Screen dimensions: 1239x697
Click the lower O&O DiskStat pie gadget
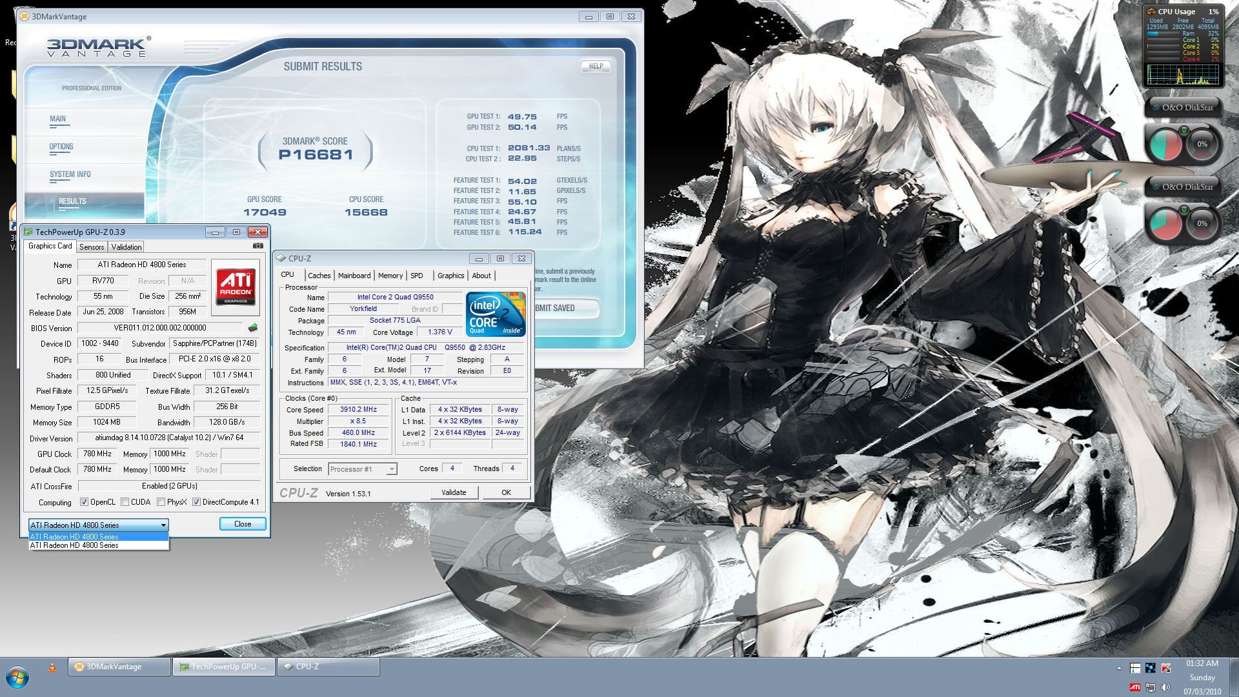pyautogui.click(x=1165, y=224)
